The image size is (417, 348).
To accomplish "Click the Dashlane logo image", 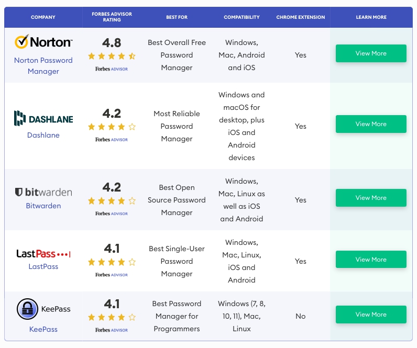I will click(x=43, y=119).
